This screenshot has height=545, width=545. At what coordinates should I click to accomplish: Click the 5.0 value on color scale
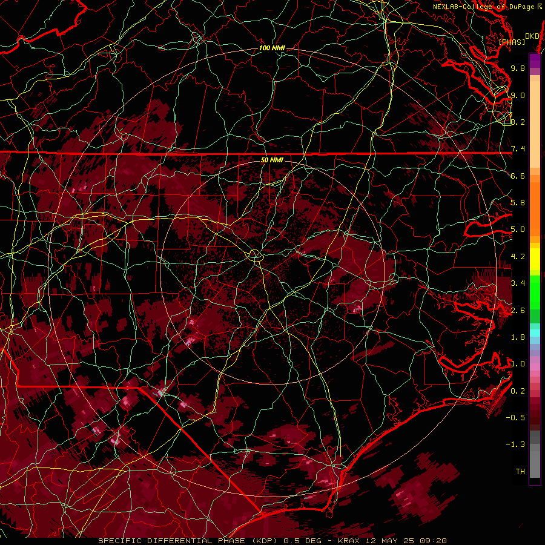518,230
